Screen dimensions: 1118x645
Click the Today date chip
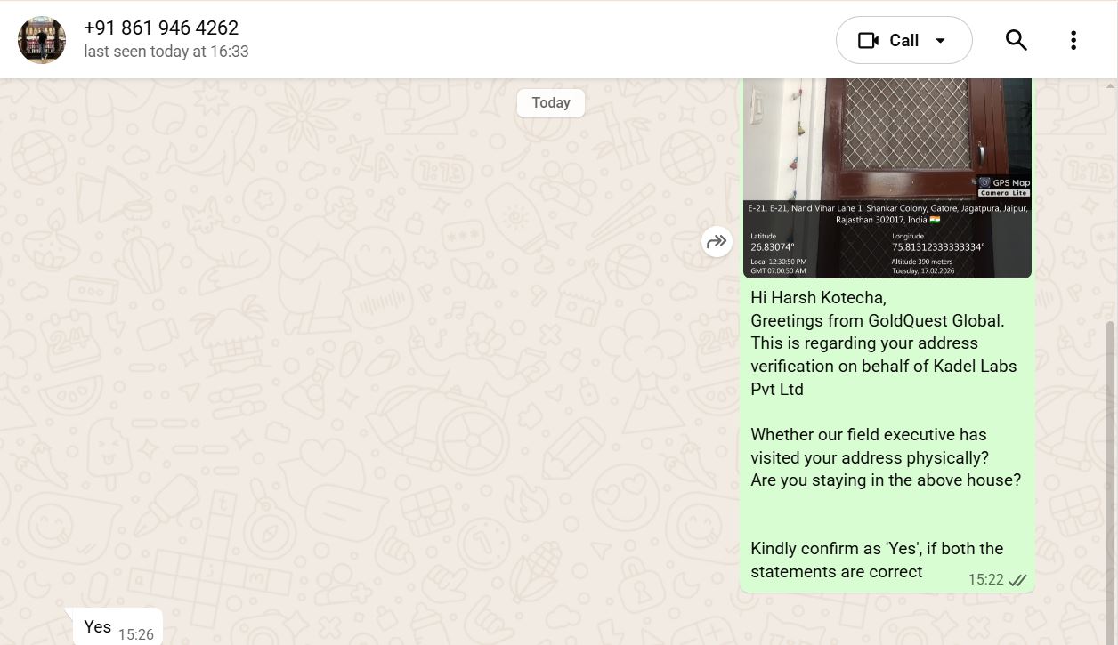click(550, 103)
